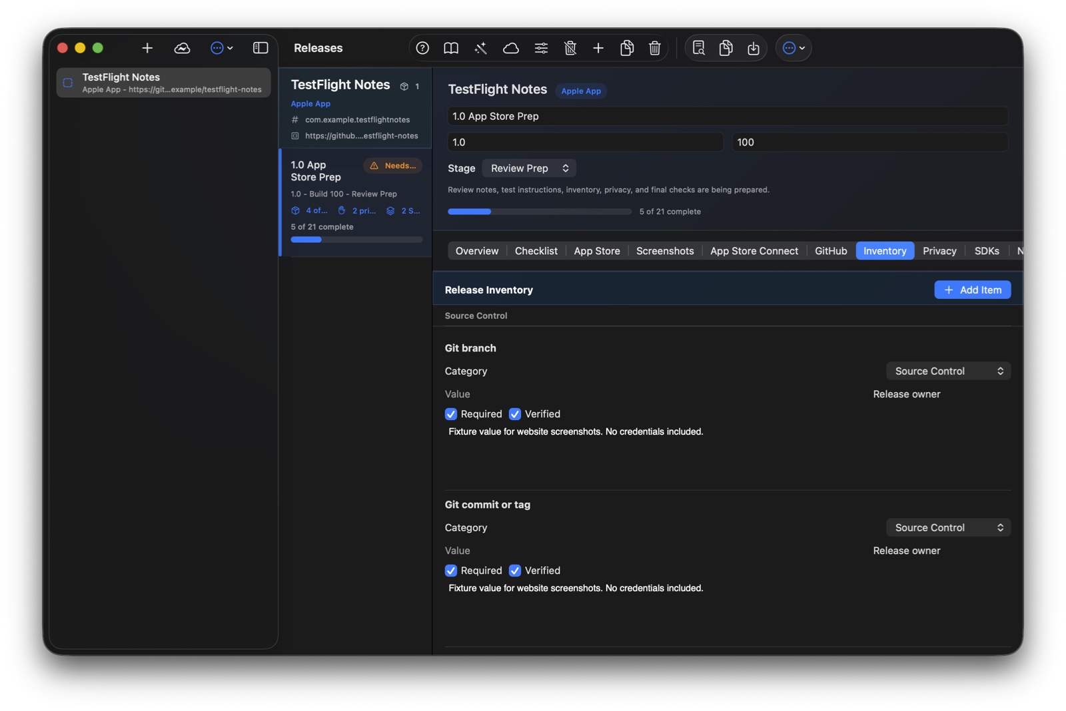1066x711 pixels.
Task: Click the copy documents icon after divider
Action: [x=726, y=48]
